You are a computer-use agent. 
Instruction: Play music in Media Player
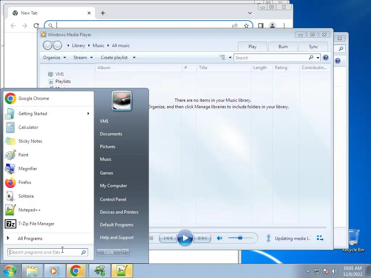[x=185, y=238]
